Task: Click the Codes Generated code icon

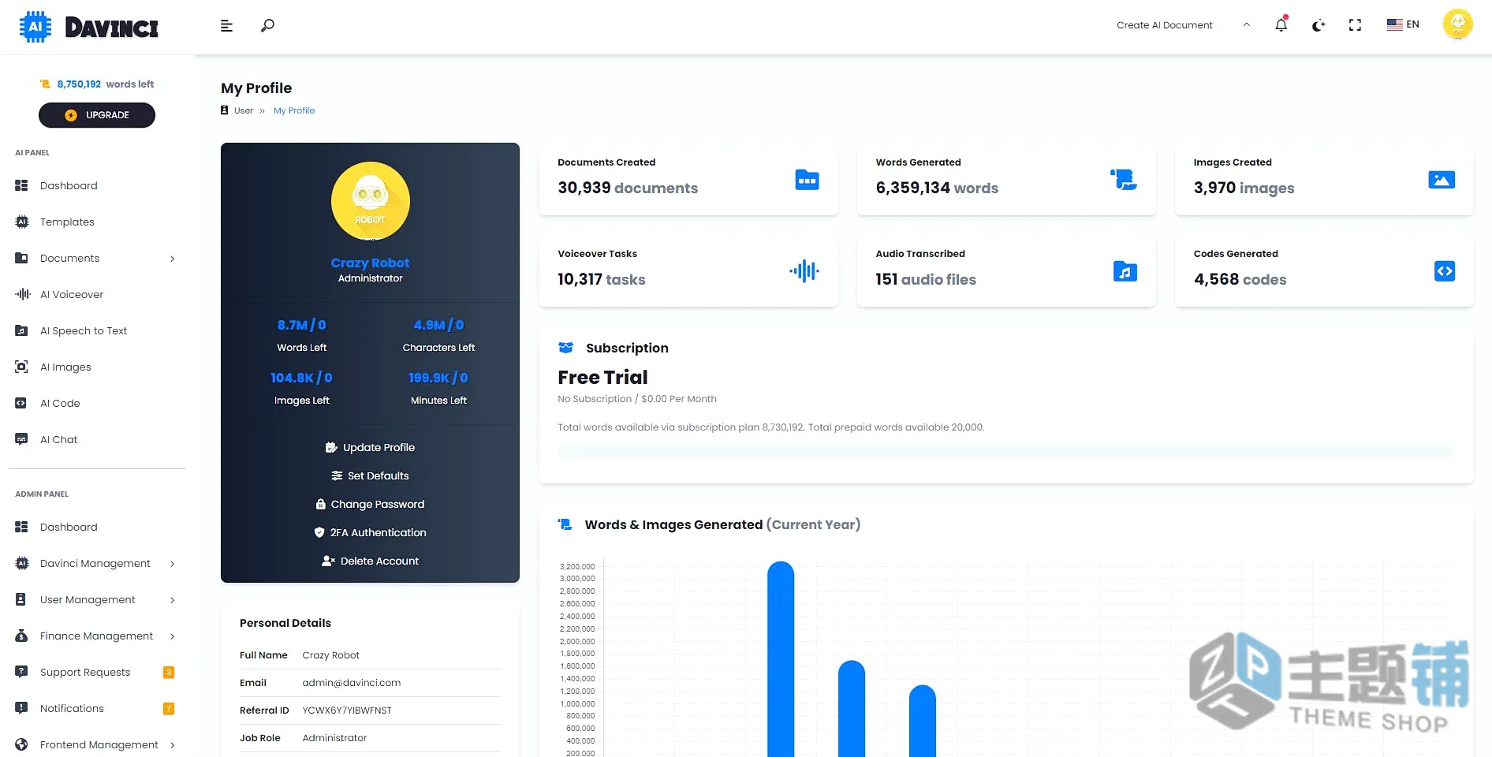Action: pyautogui.click(x=1444, y=271)
